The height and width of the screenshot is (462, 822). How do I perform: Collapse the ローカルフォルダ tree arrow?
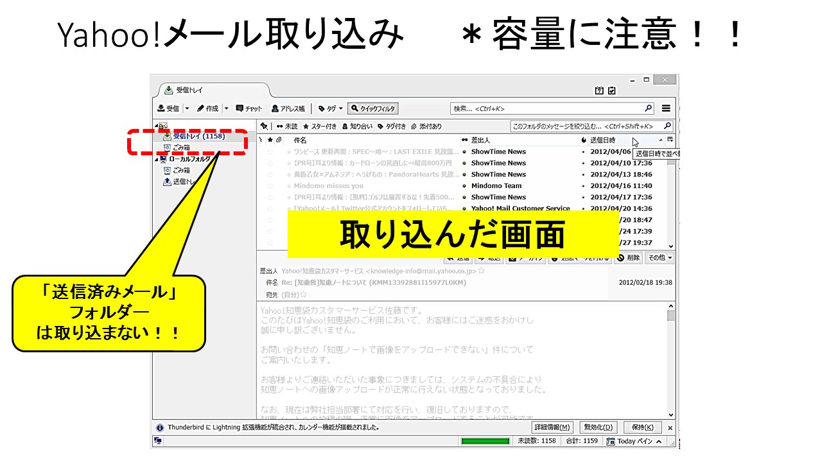[x=156, y=159]
